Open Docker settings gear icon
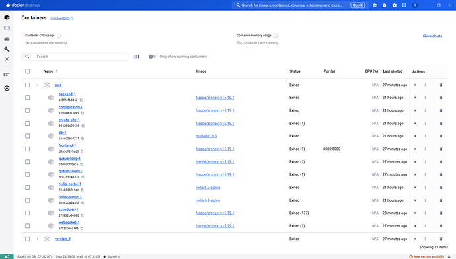Screen dimensions: 456x259 (x=394, y=5)
